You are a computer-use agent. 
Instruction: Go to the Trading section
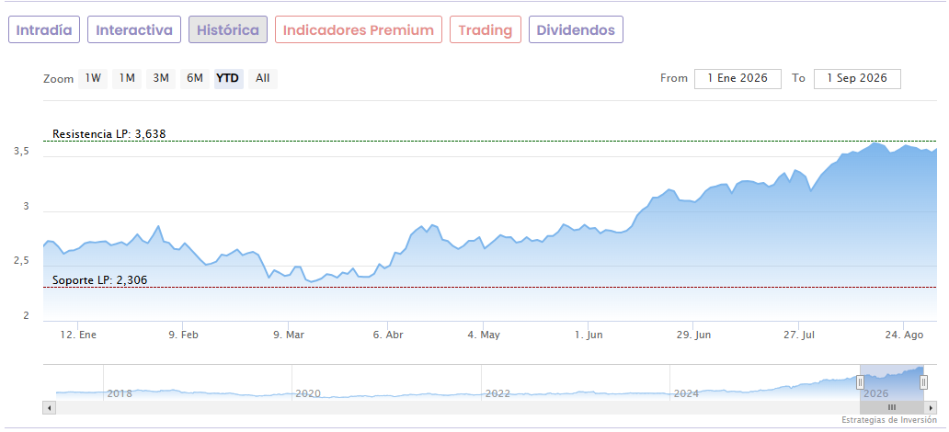pos(486,29)
